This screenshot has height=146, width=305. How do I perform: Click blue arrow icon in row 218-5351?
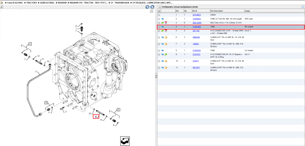(x=163, y=55)
